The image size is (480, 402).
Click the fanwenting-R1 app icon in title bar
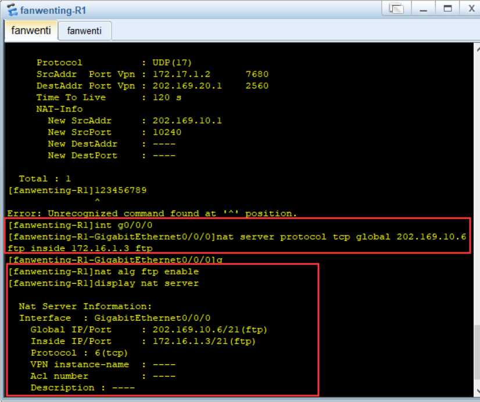coord(12,10)
